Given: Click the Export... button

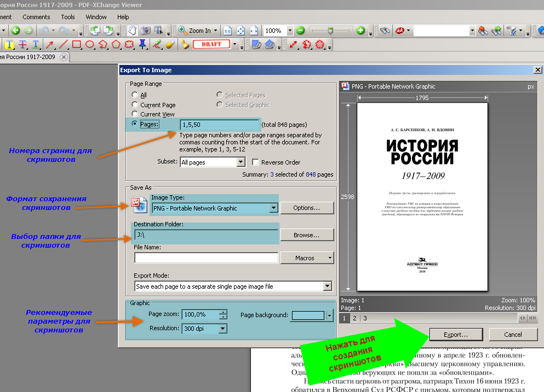Looking at the screenshot, I should 456,335.
